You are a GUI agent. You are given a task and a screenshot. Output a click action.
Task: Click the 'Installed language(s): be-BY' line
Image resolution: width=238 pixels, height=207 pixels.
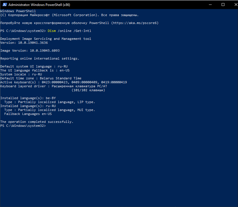pos(28,98)
